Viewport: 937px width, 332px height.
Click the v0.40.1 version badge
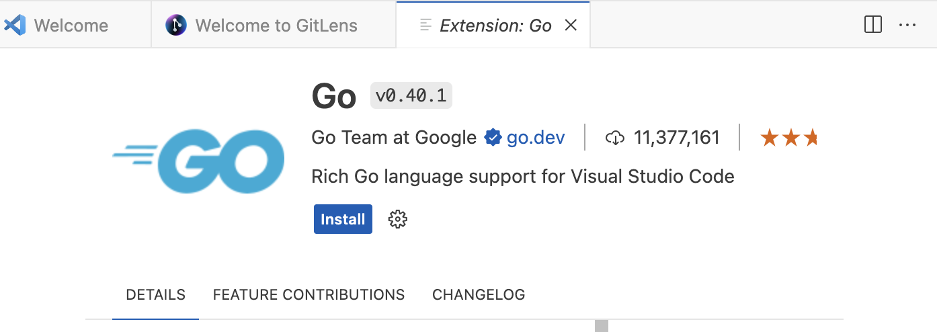pos(411,95)
